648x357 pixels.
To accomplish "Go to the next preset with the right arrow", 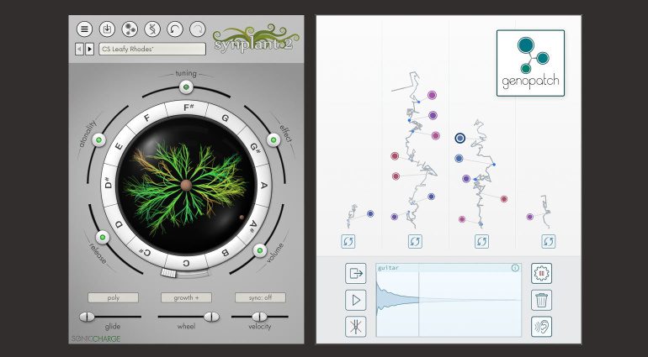I will click(90, 50).
